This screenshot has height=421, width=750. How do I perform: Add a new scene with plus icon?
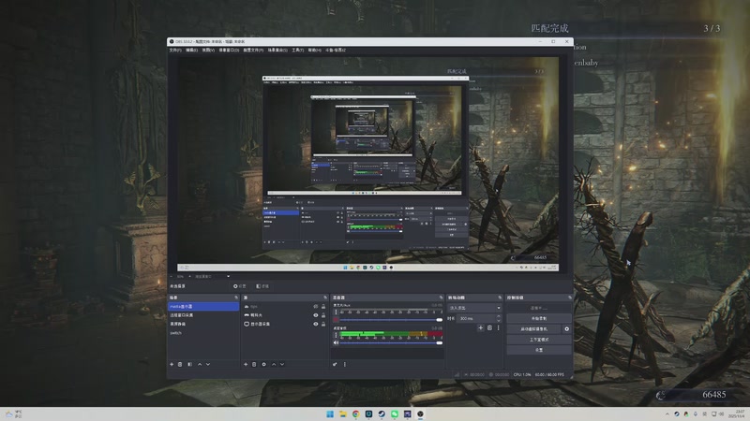pyautogui.click(x=172, y=364)
